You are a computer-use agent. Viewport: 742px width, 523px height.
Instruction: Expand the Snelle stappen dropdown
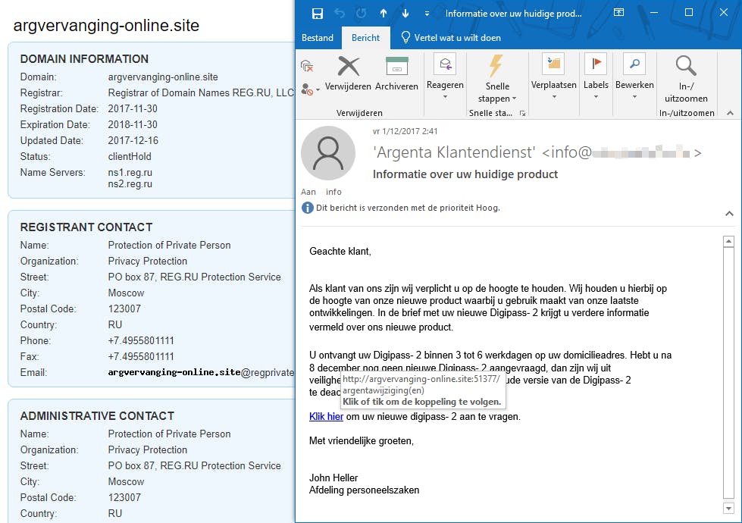pos(515,99)
